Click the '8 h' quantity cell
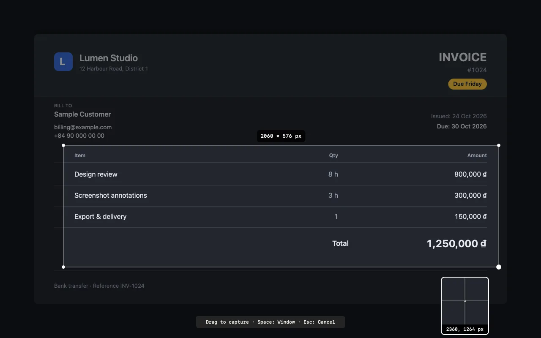 click(x=333, y=174)
